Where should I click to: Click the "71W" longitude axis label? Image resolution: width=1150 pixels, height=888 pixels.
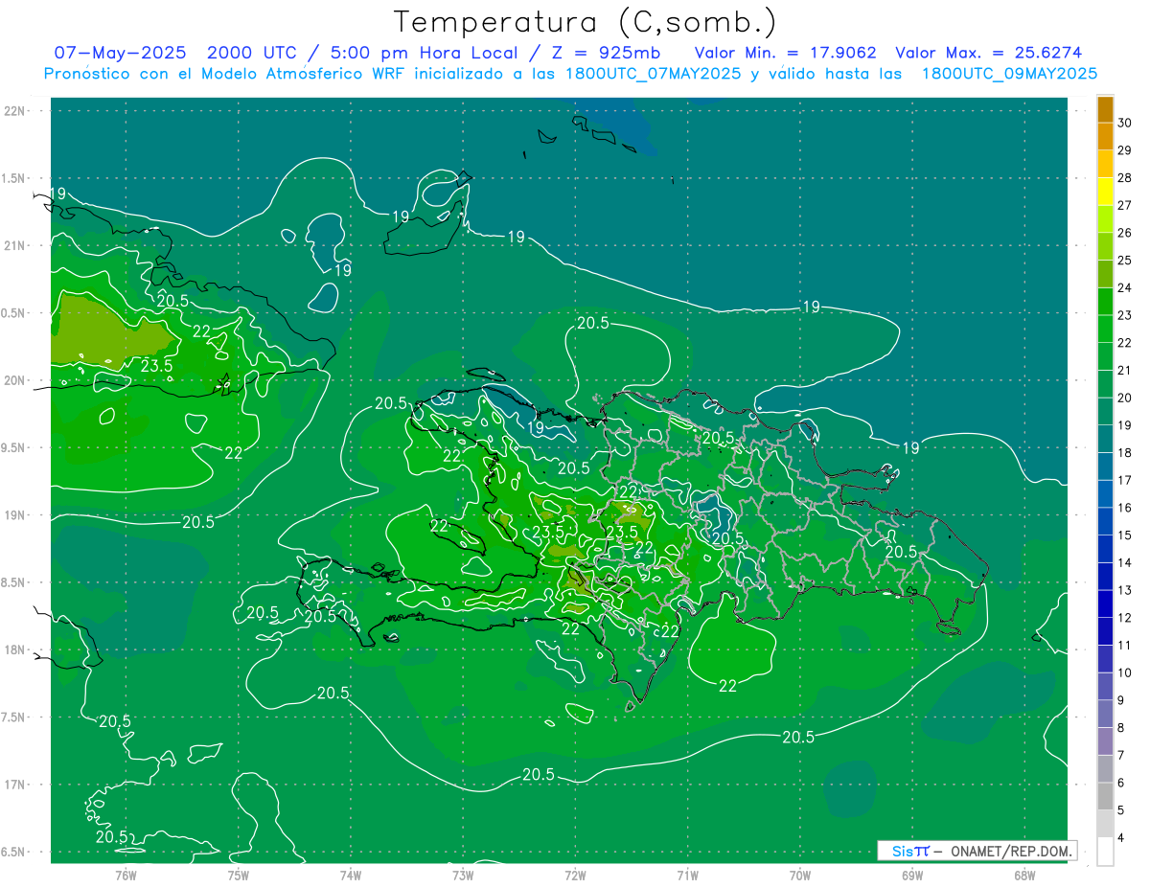(x=687, y=875)
